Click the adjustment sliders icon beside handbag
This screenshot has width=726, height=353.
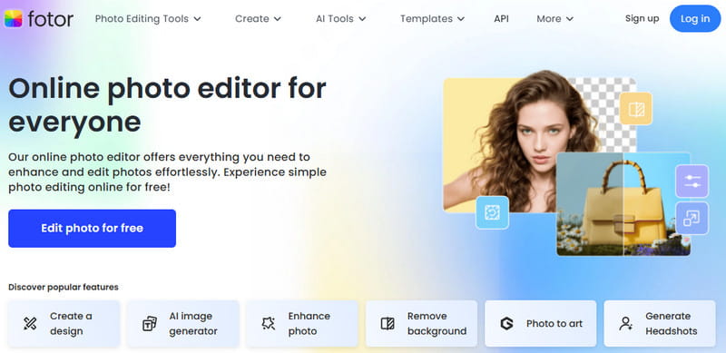(692, 181)
